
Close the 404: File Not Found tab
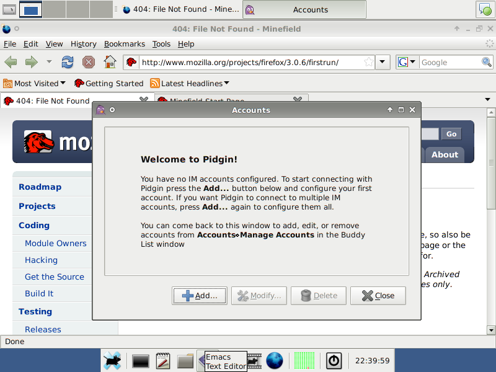144,99
